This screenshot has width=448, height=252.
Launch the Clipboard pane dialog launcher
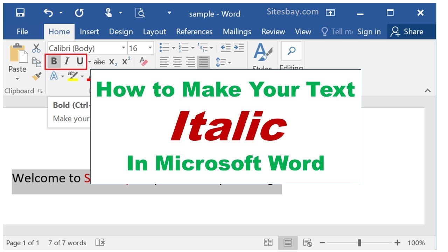click(40, 91)
